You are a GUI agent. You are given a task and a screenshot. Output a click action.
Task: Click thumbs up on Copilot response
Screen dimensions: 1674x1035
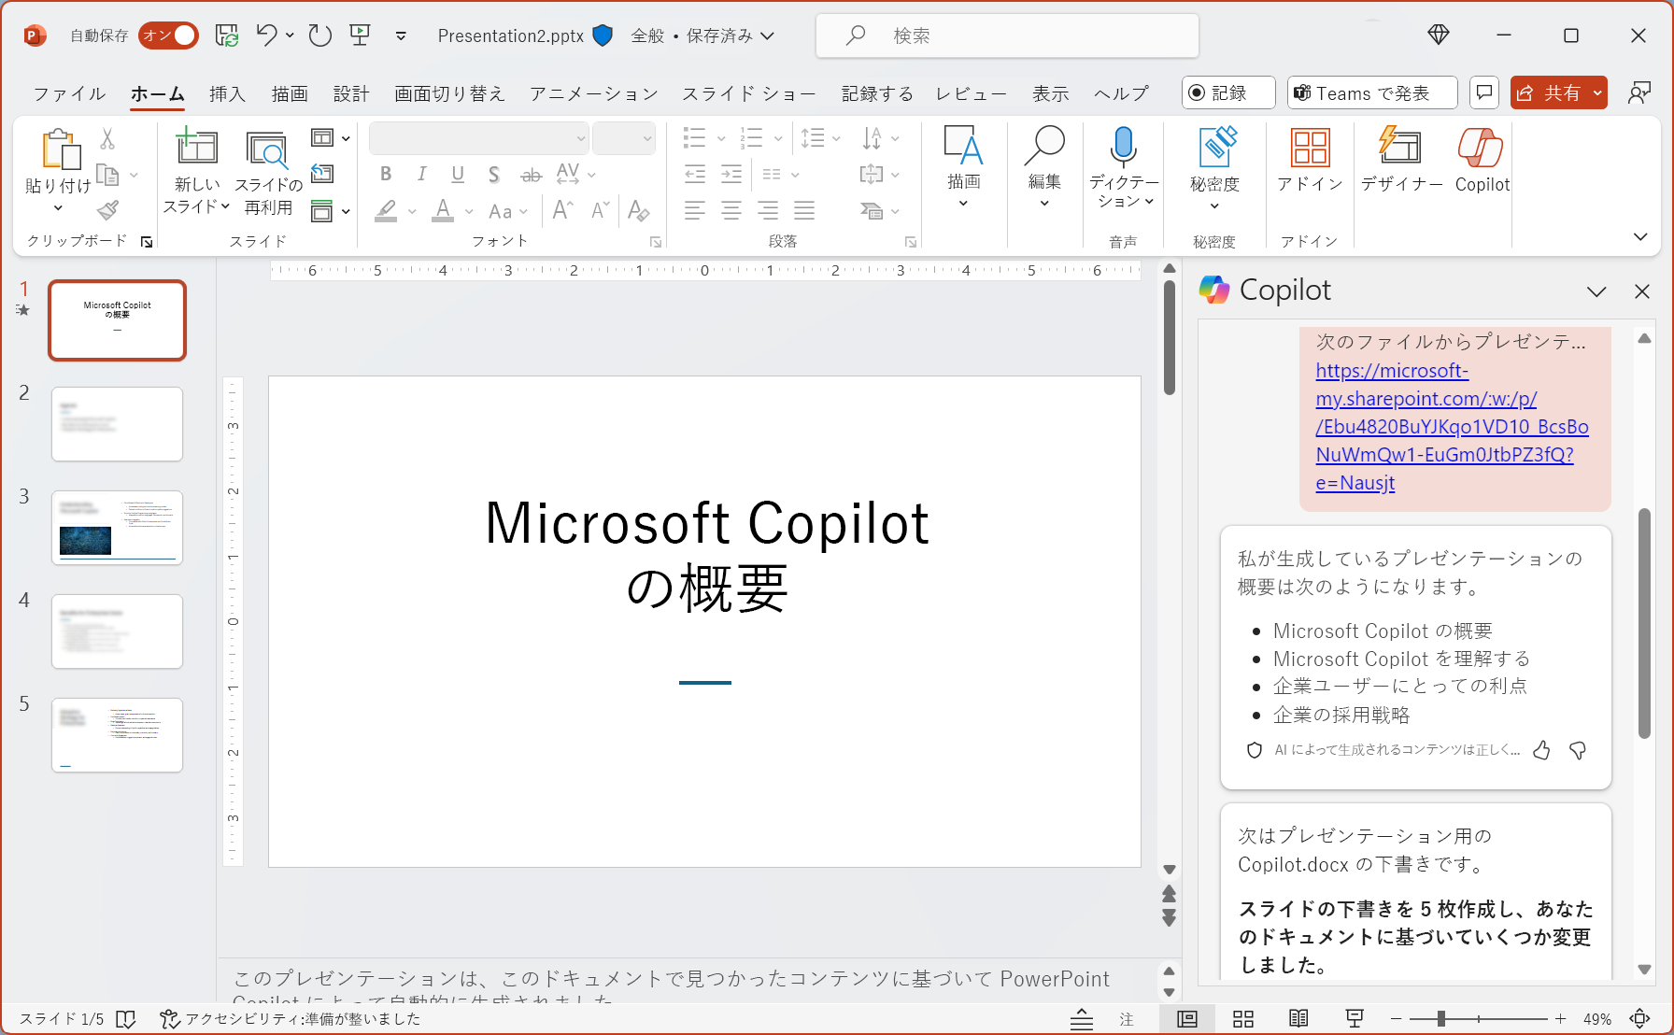click(1541, 750)
